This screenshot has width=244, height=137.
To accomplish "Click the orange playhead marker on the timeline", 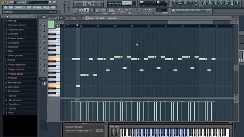I will click(x=77, y=25).
